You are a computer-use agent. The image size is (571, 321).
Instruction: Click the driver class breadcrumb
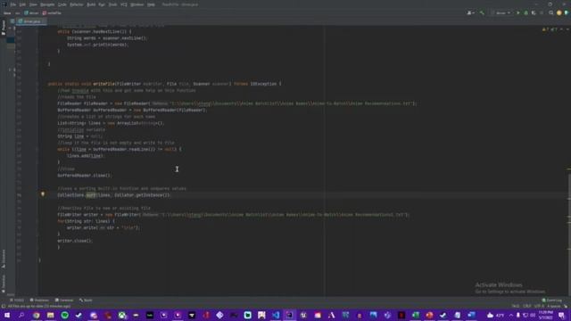(32, 13)
